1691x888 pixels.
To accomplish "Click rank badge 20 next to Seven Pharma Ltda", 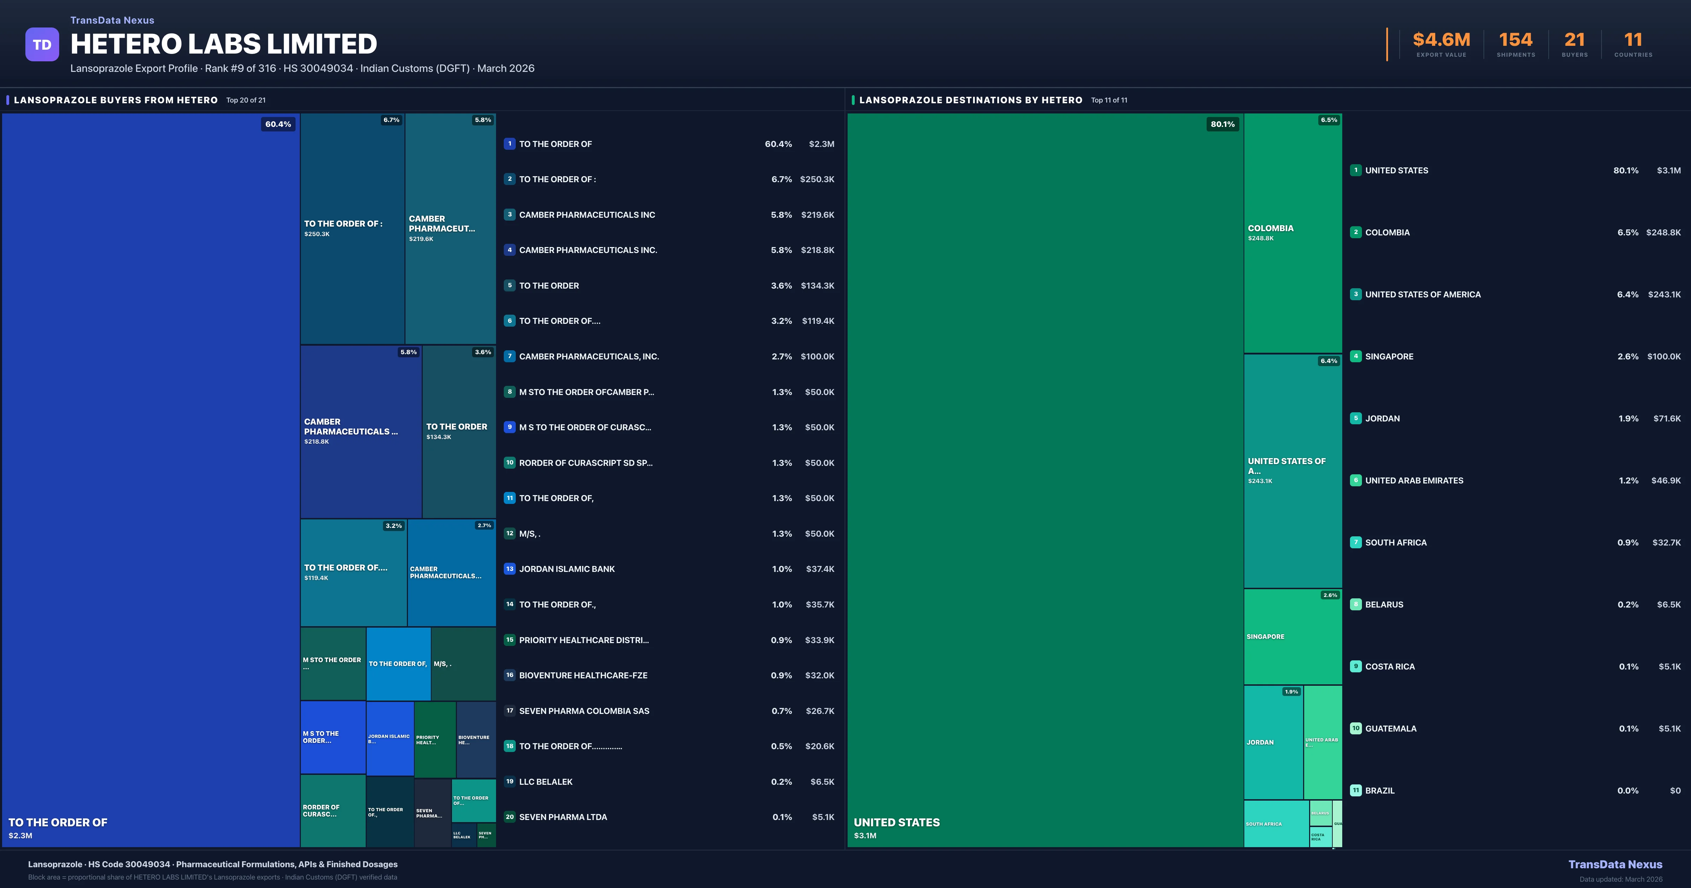I will pyautogui.click(x=509, y=817).
